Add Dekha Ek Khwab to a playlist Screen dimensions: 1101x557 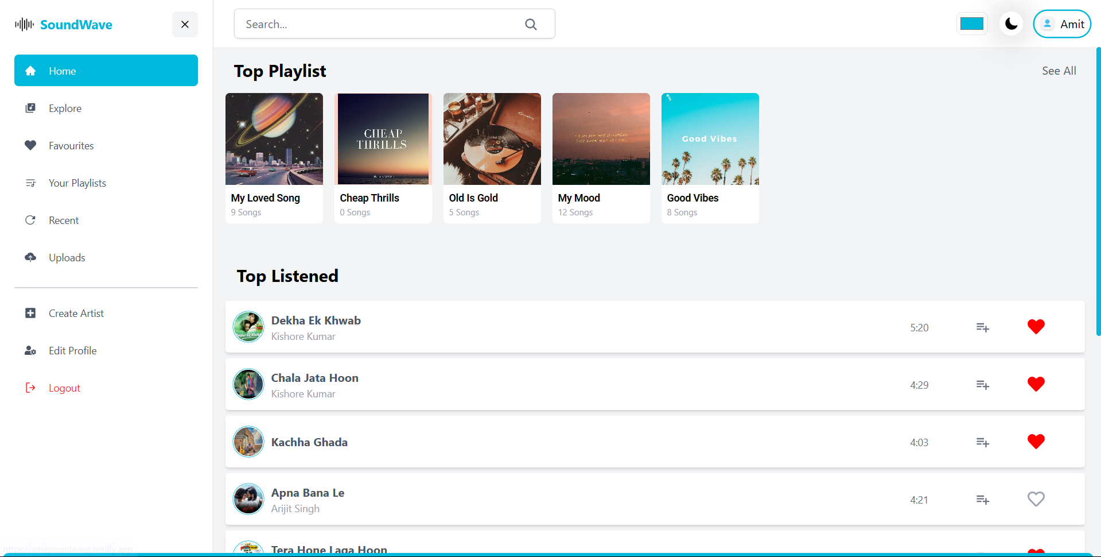[983, 327]
